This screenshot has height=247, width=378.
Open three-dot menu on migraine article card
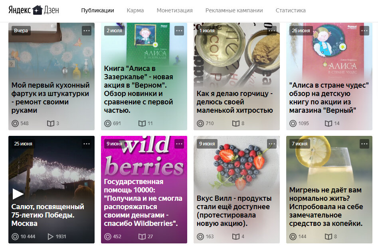(x=364, y=144)
